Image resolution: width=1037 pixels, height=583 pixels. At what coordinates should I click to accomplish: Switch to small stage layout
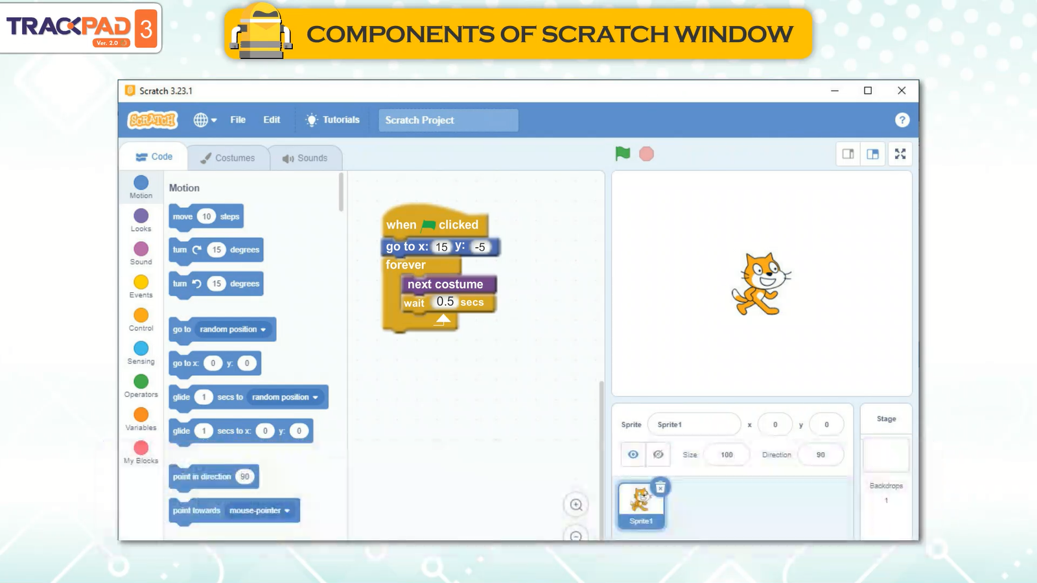[x=848, y=154]
